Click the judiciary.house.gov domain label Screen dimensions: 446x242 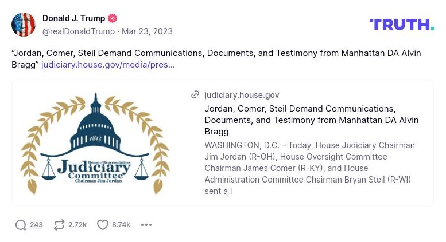click(242, 95)
